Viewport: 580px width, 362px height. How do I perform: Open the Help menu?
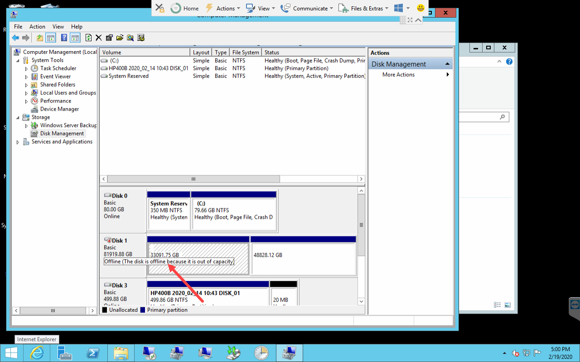[77, 27]
